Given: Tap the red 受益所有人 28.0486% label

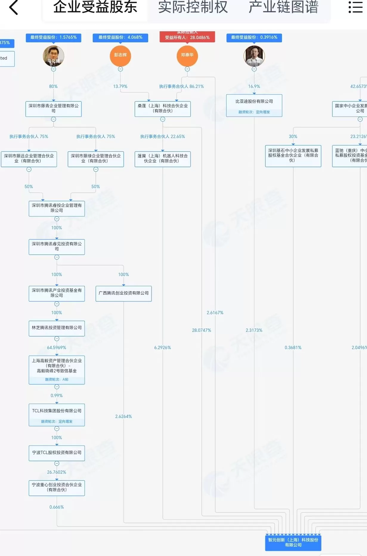Looking at the screenshot, I should tap(187, 37).
